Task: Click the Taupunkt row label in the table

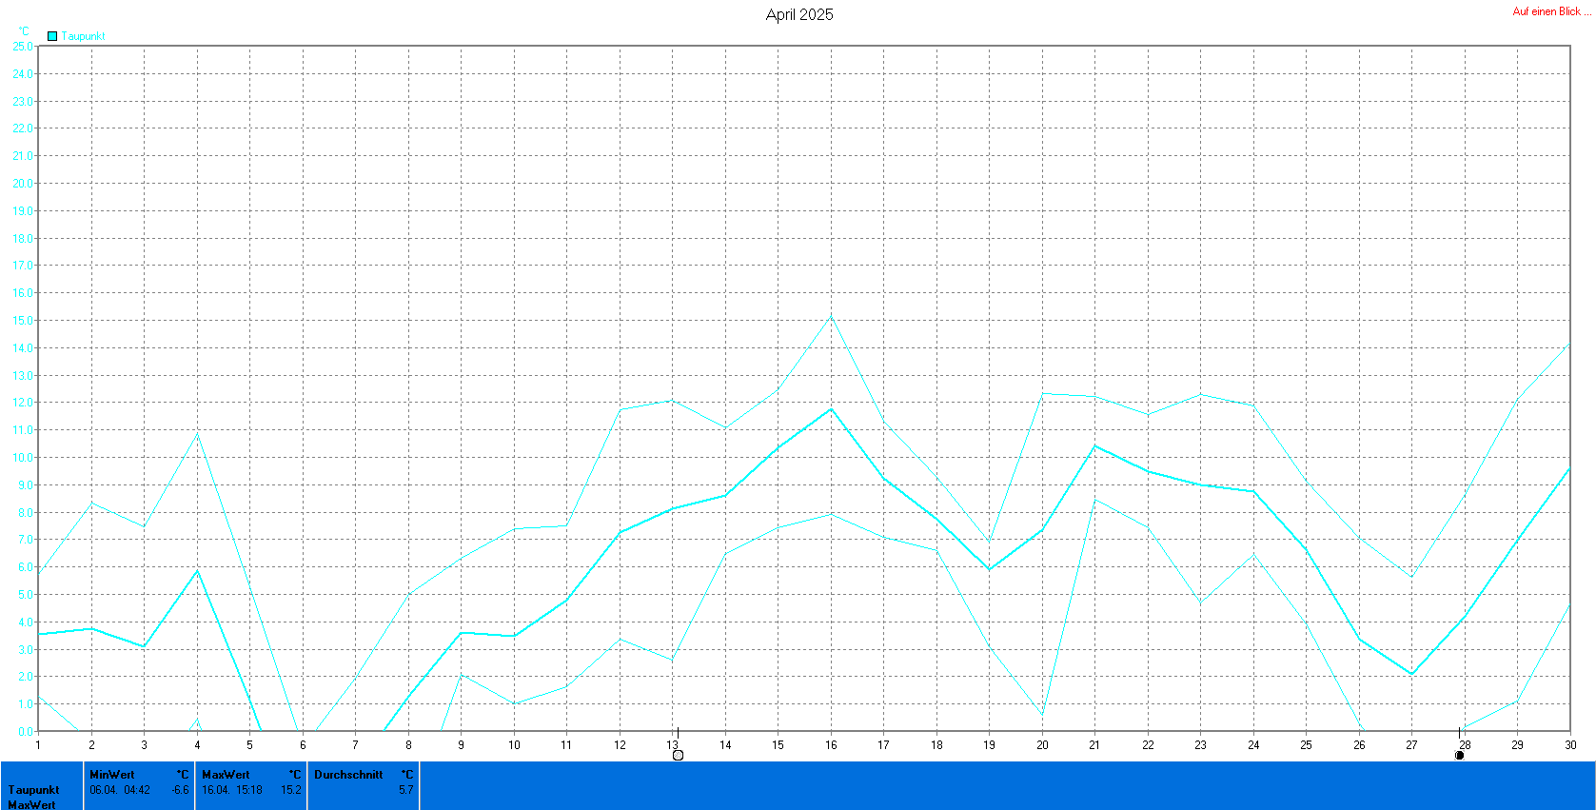Action: pyautogui.click(x=33, y=790)
